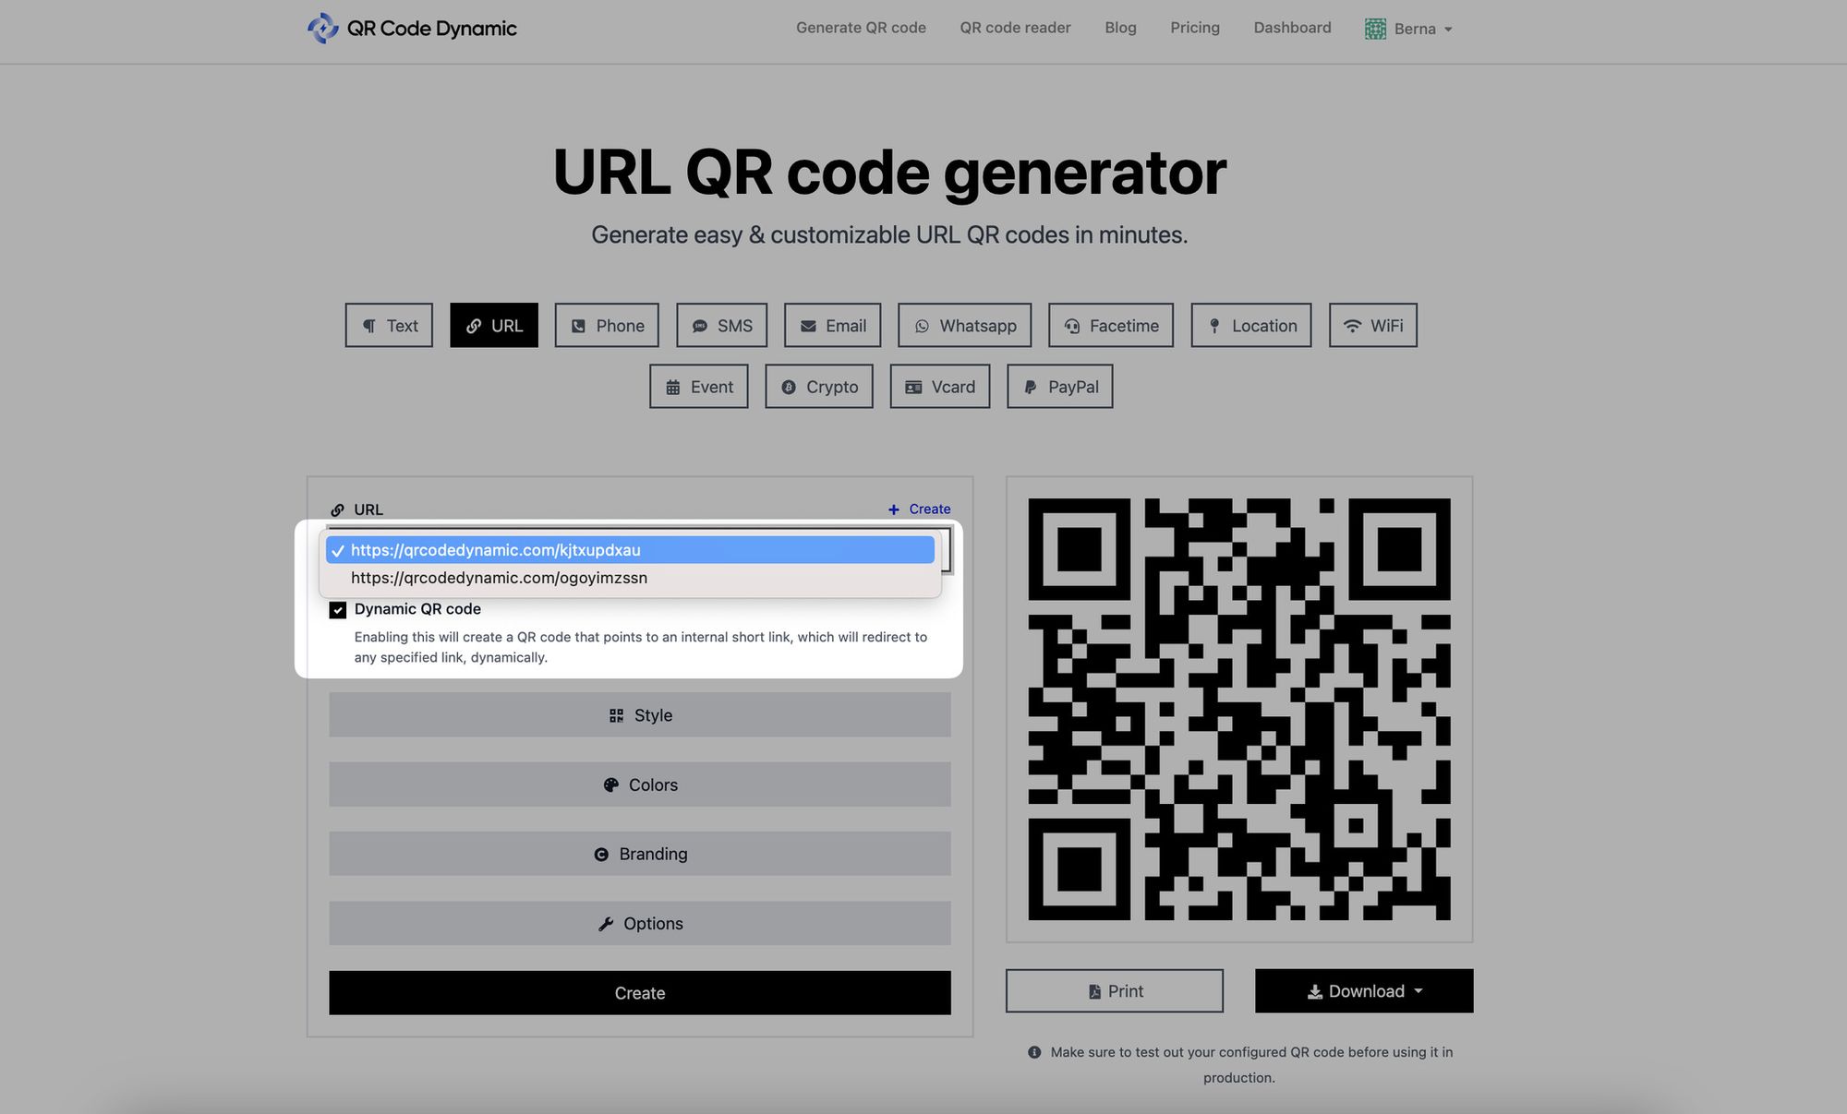
Task: Click the SMS tab icon
Action: click(x=699, y=324)
